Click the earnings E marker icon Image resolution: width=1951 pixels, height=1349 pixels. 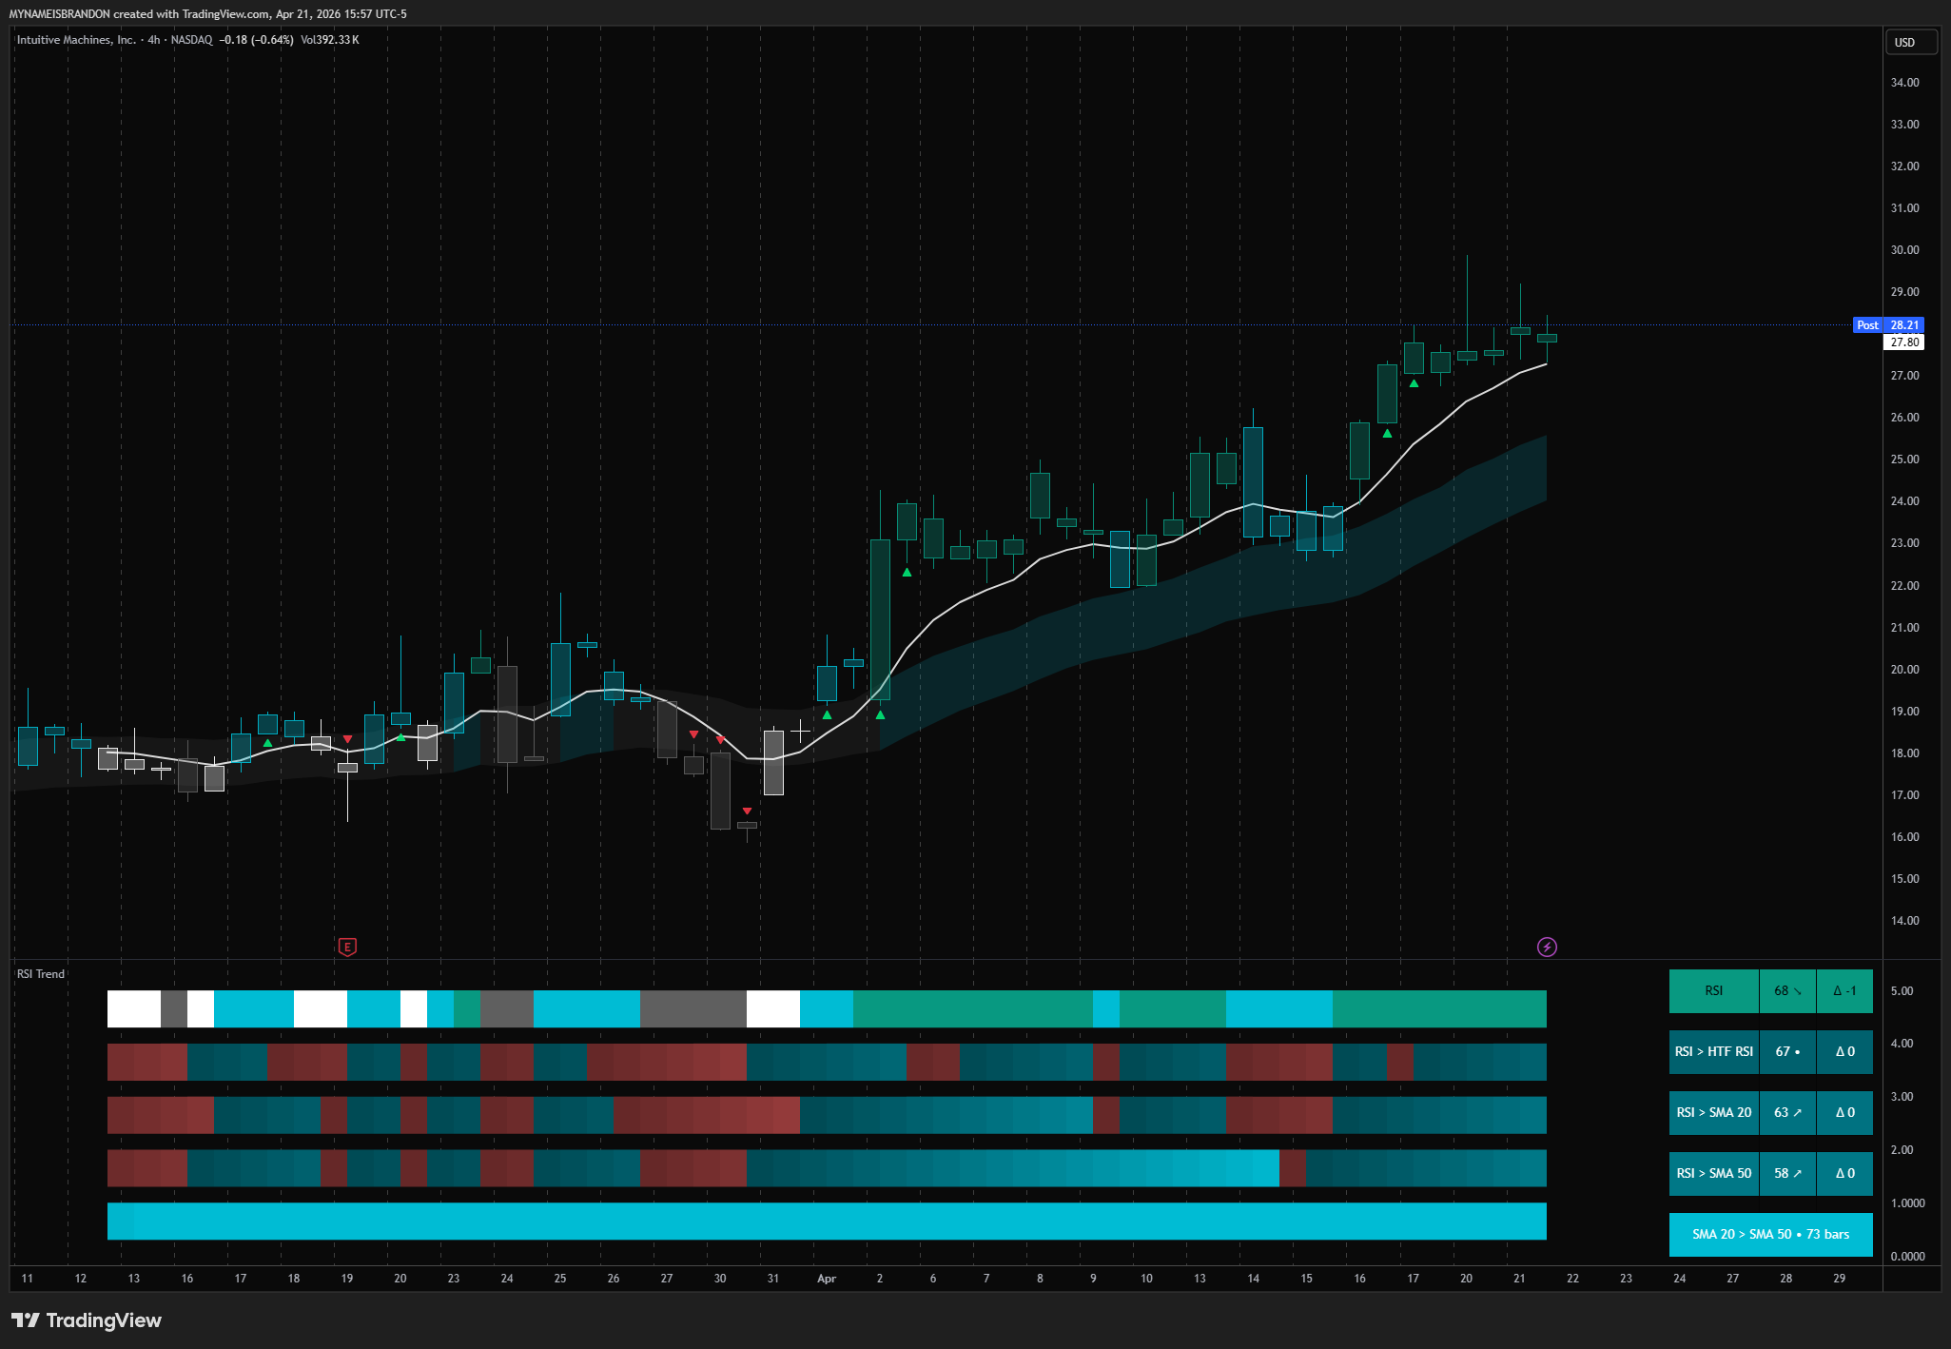pyautogui.click(x=347, y=947)
